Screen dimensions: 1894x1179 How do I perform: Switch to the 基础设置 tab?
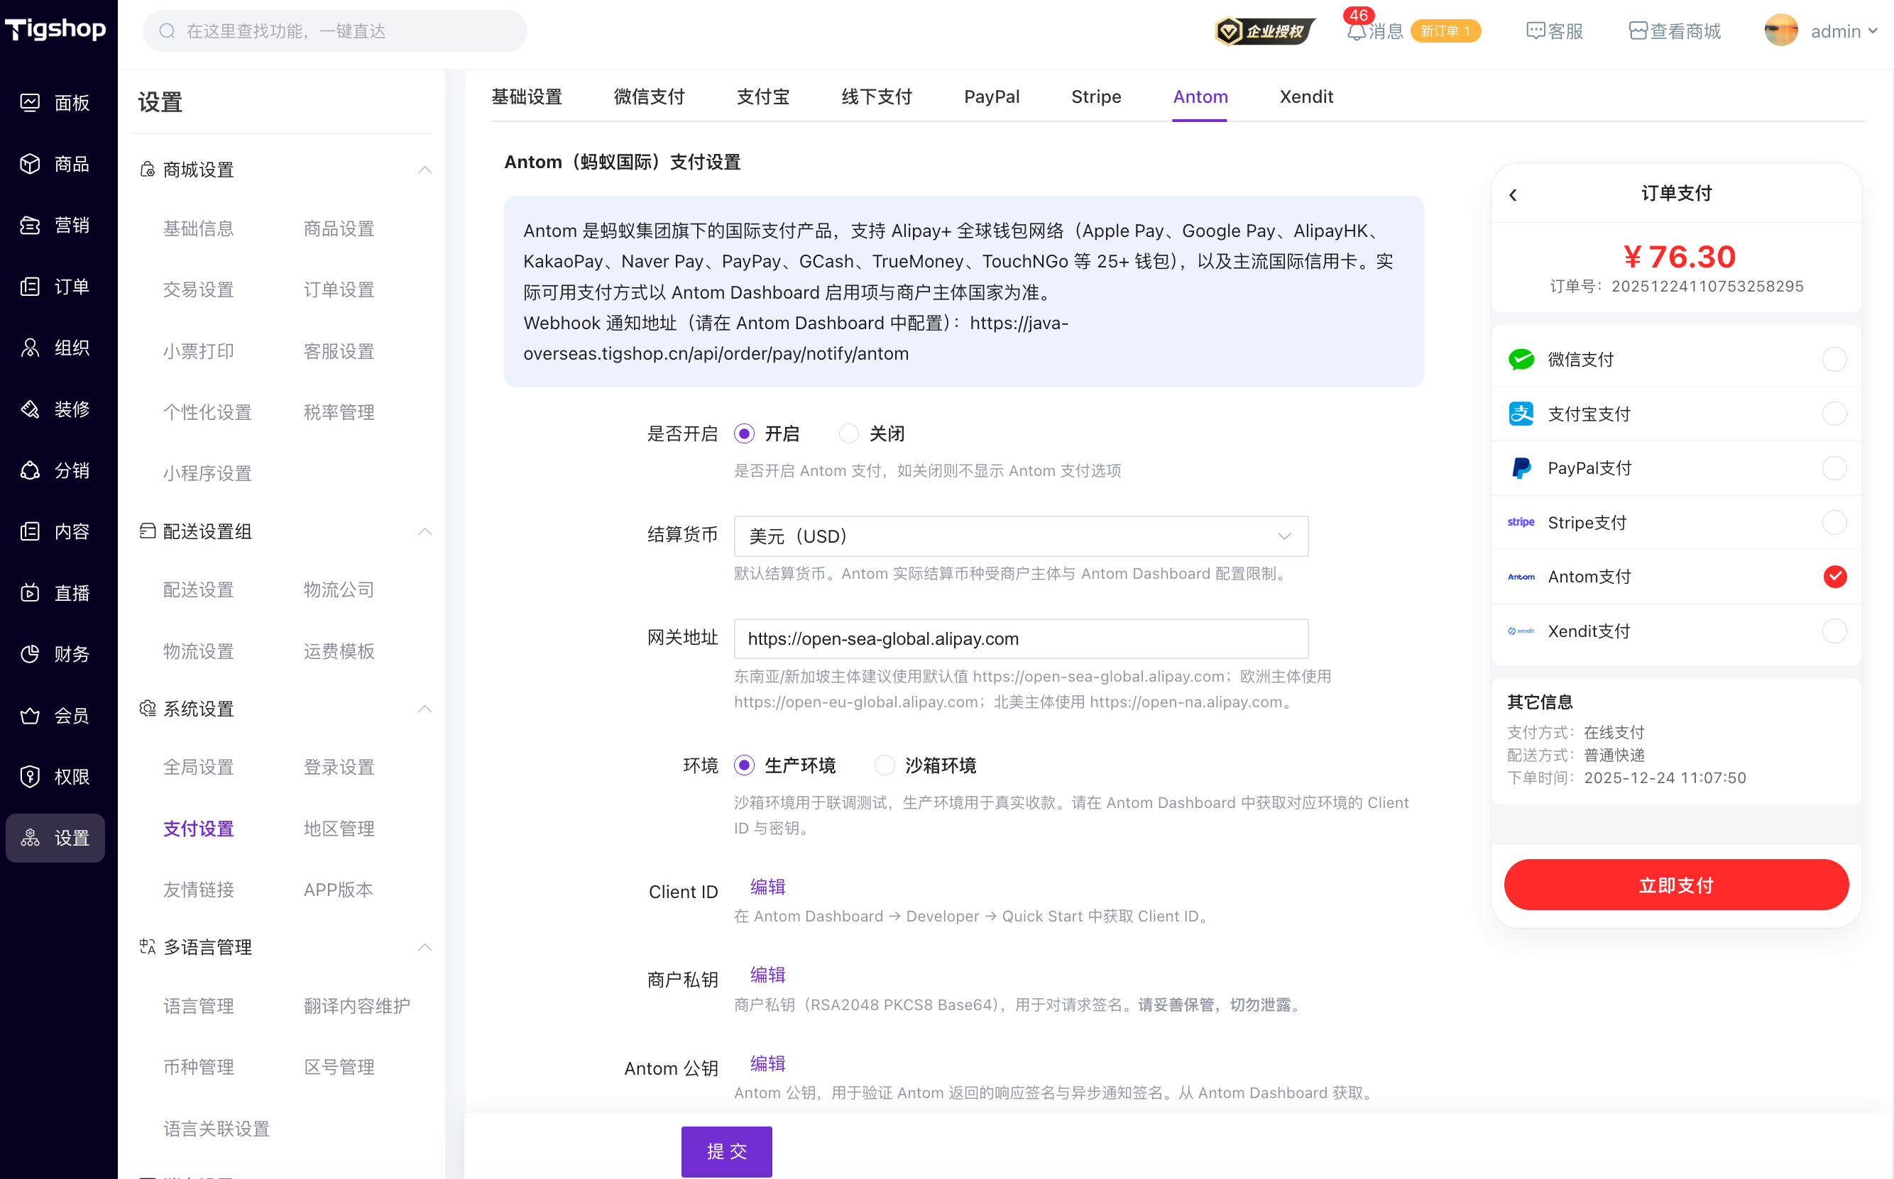pyautogui.click(x=527, y=96)
